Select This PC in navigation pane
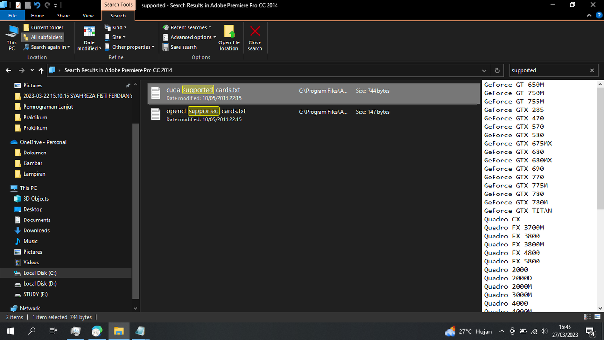 coord(28,188)
